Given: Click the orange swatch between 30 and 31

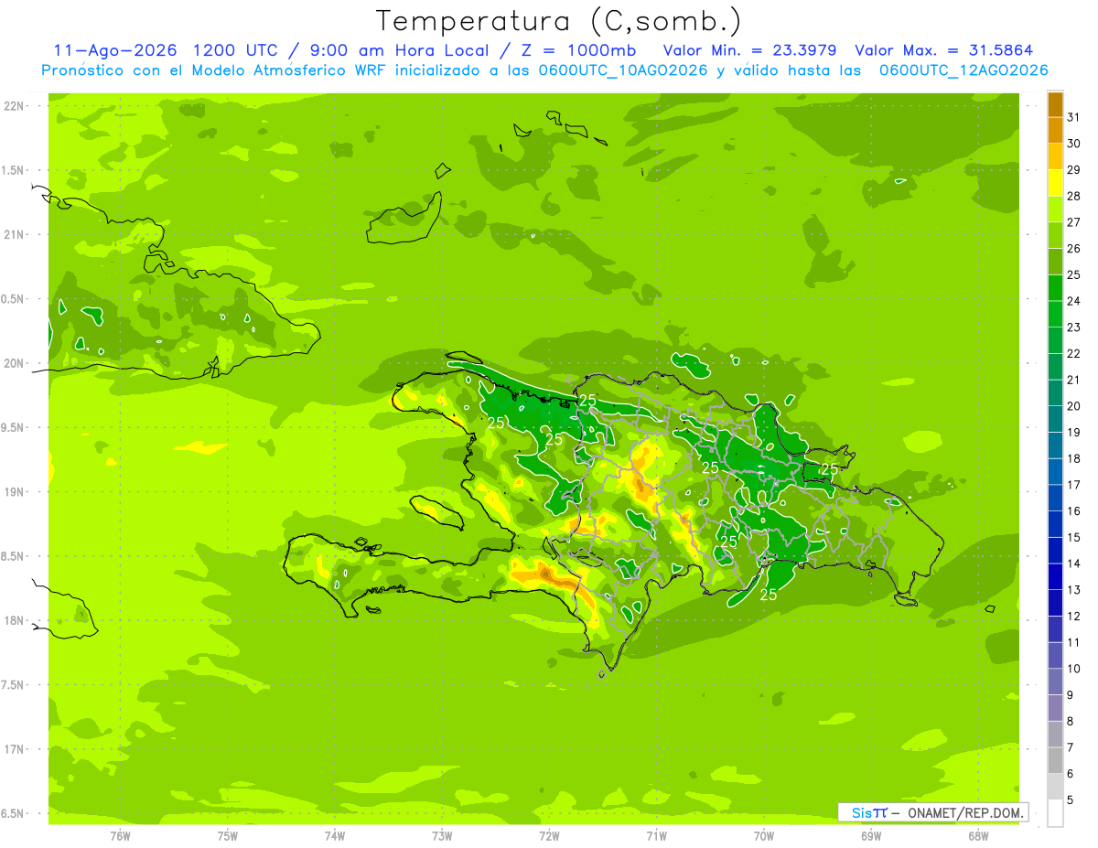Looking at the screenshot, I should pos(1055,130).
